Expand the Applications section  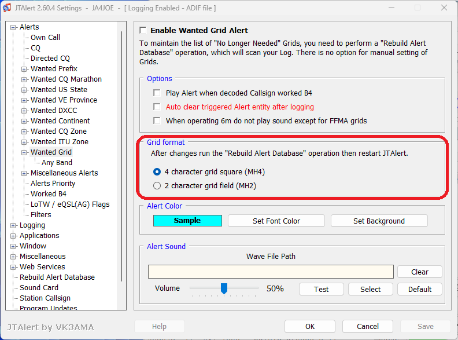click(13, 236)
